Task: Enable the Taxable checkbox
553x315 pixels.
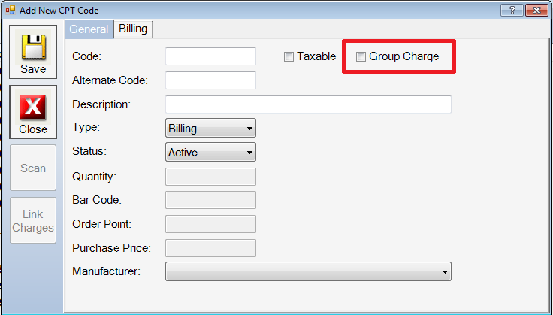Action: 289,56
